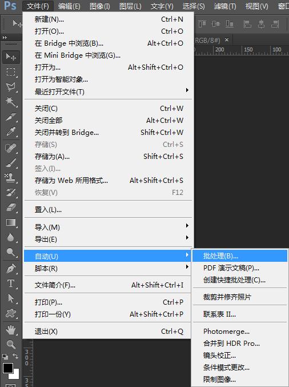Open 导入(M) submenu
Viewport: 289px width, 387px height.
pos(108,227)
